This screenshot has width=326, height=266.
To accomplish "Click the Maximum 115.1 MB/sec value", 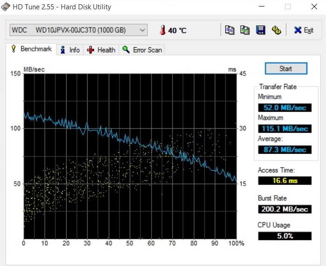I will coord(284,128).
